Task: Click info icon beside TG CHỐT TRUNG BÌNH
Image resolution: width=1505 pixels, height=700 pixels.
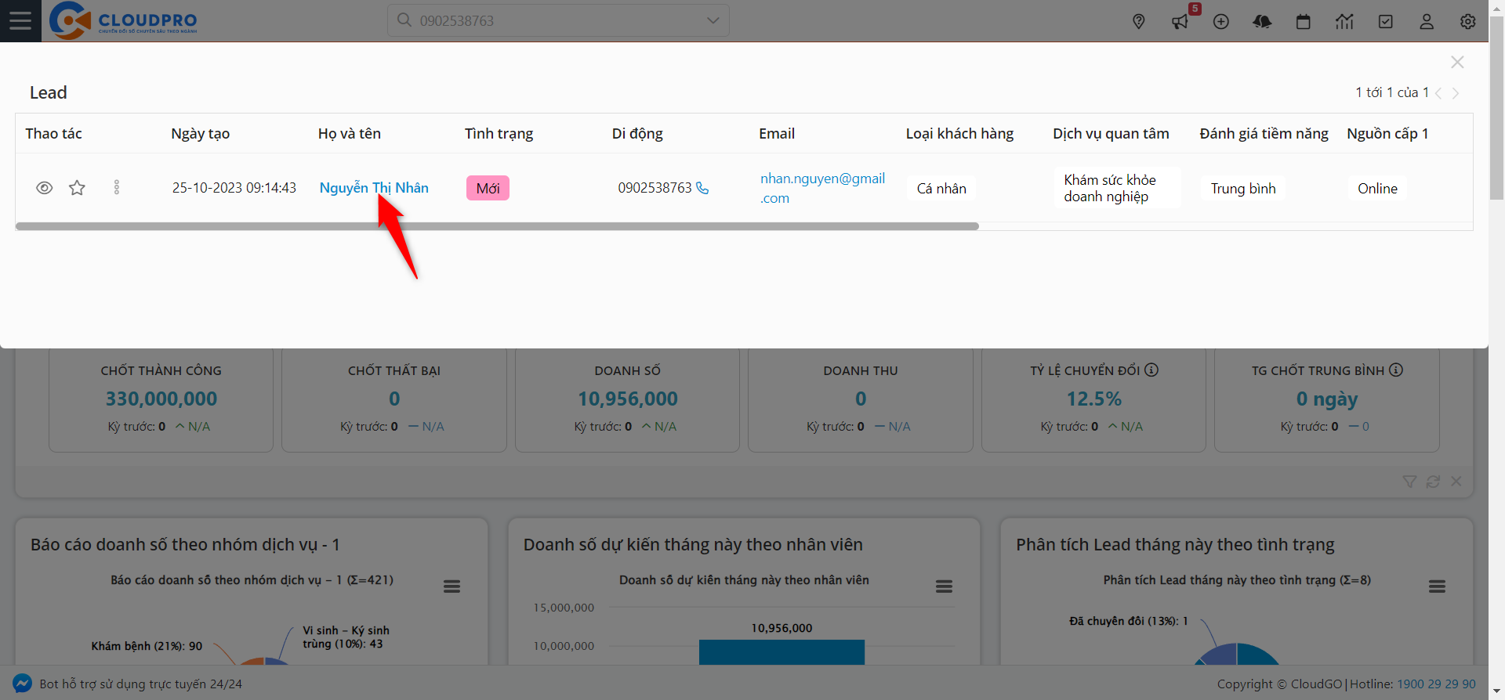Action: click(1396, 370)
